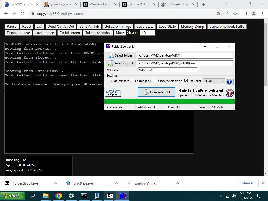Click the Memory Dump button

pyautogui.click(x=192, y=26)
